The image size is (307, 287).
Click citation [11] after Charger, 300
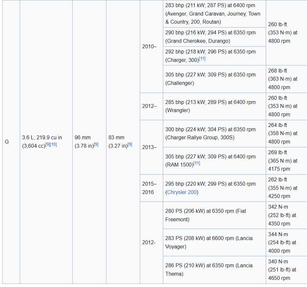click(202, 59)
